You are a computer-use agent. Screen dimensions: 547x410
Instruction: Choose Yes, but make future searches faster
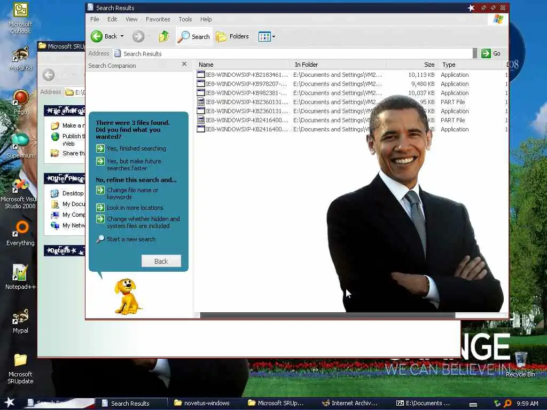click(129, 164)
